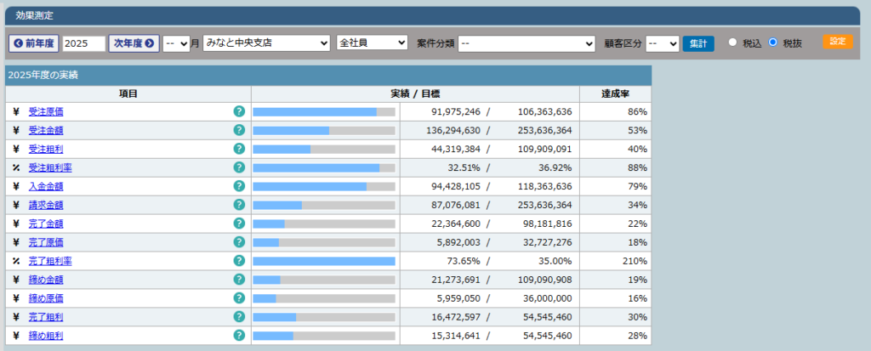871x351 pixels.
Task: Click help icon next to 締め原価
Action: coord(239,298)
